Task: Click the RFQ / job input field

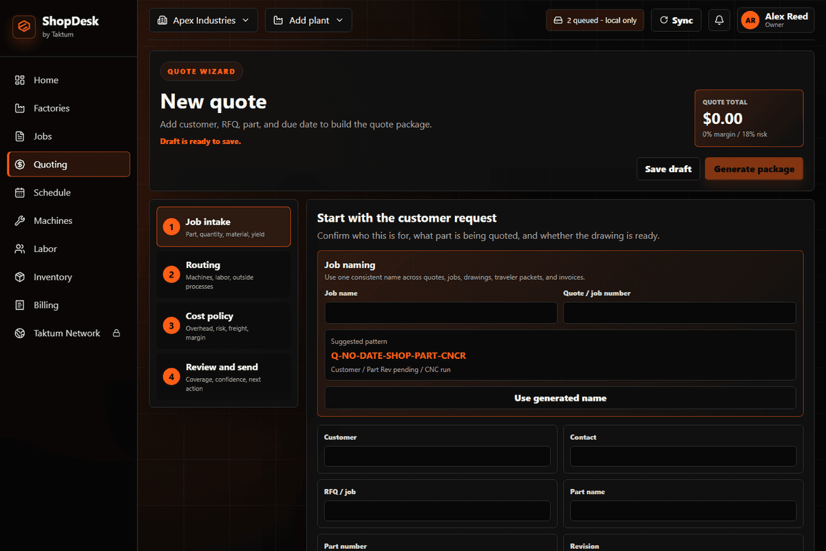Action: click(x=437, y=510)
